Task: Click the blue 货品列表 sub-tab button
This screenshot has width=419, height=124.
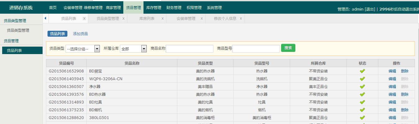Action: [57, 34]
